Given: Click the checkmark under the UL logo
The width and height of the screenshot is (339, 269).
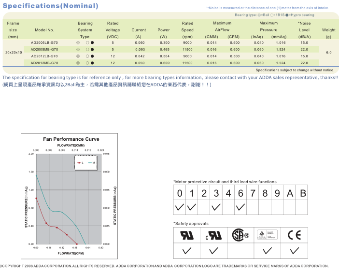Looking at the screenshot, I should point(187,251).
